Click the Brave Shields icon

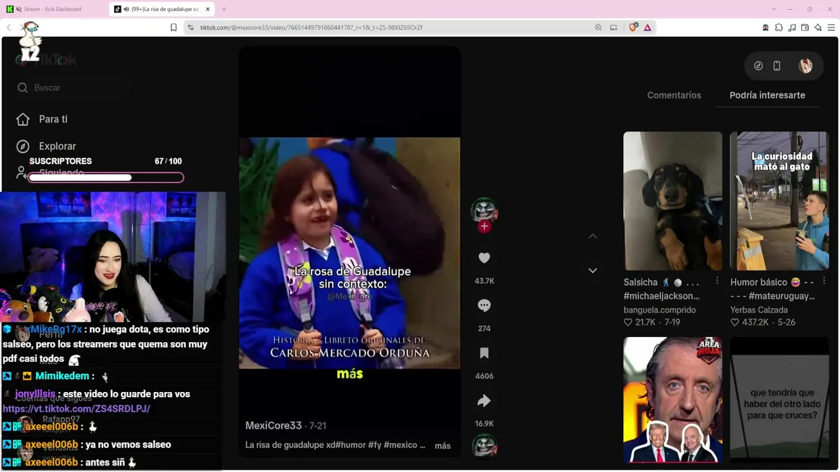[x=633, y=28]
